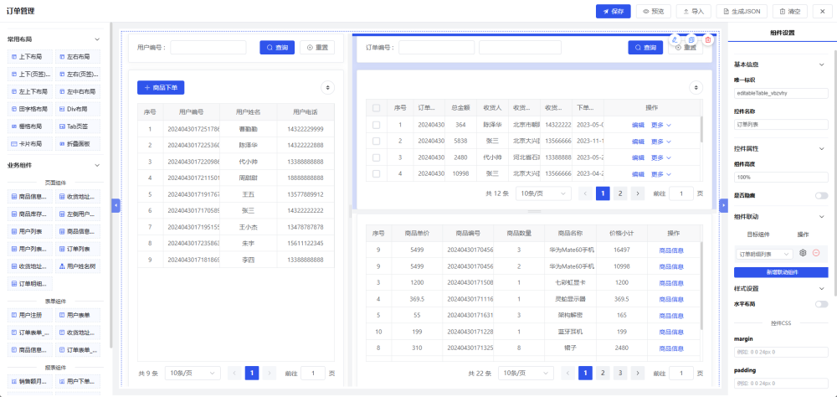Remove the 订单明细列表 linkage with red minus
837x397 pixels.
coord(816,253)
